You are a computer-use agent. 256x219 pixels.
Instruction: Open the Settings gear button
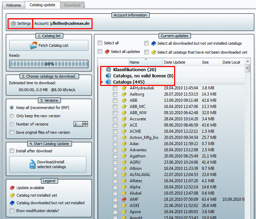click(21, 23)
